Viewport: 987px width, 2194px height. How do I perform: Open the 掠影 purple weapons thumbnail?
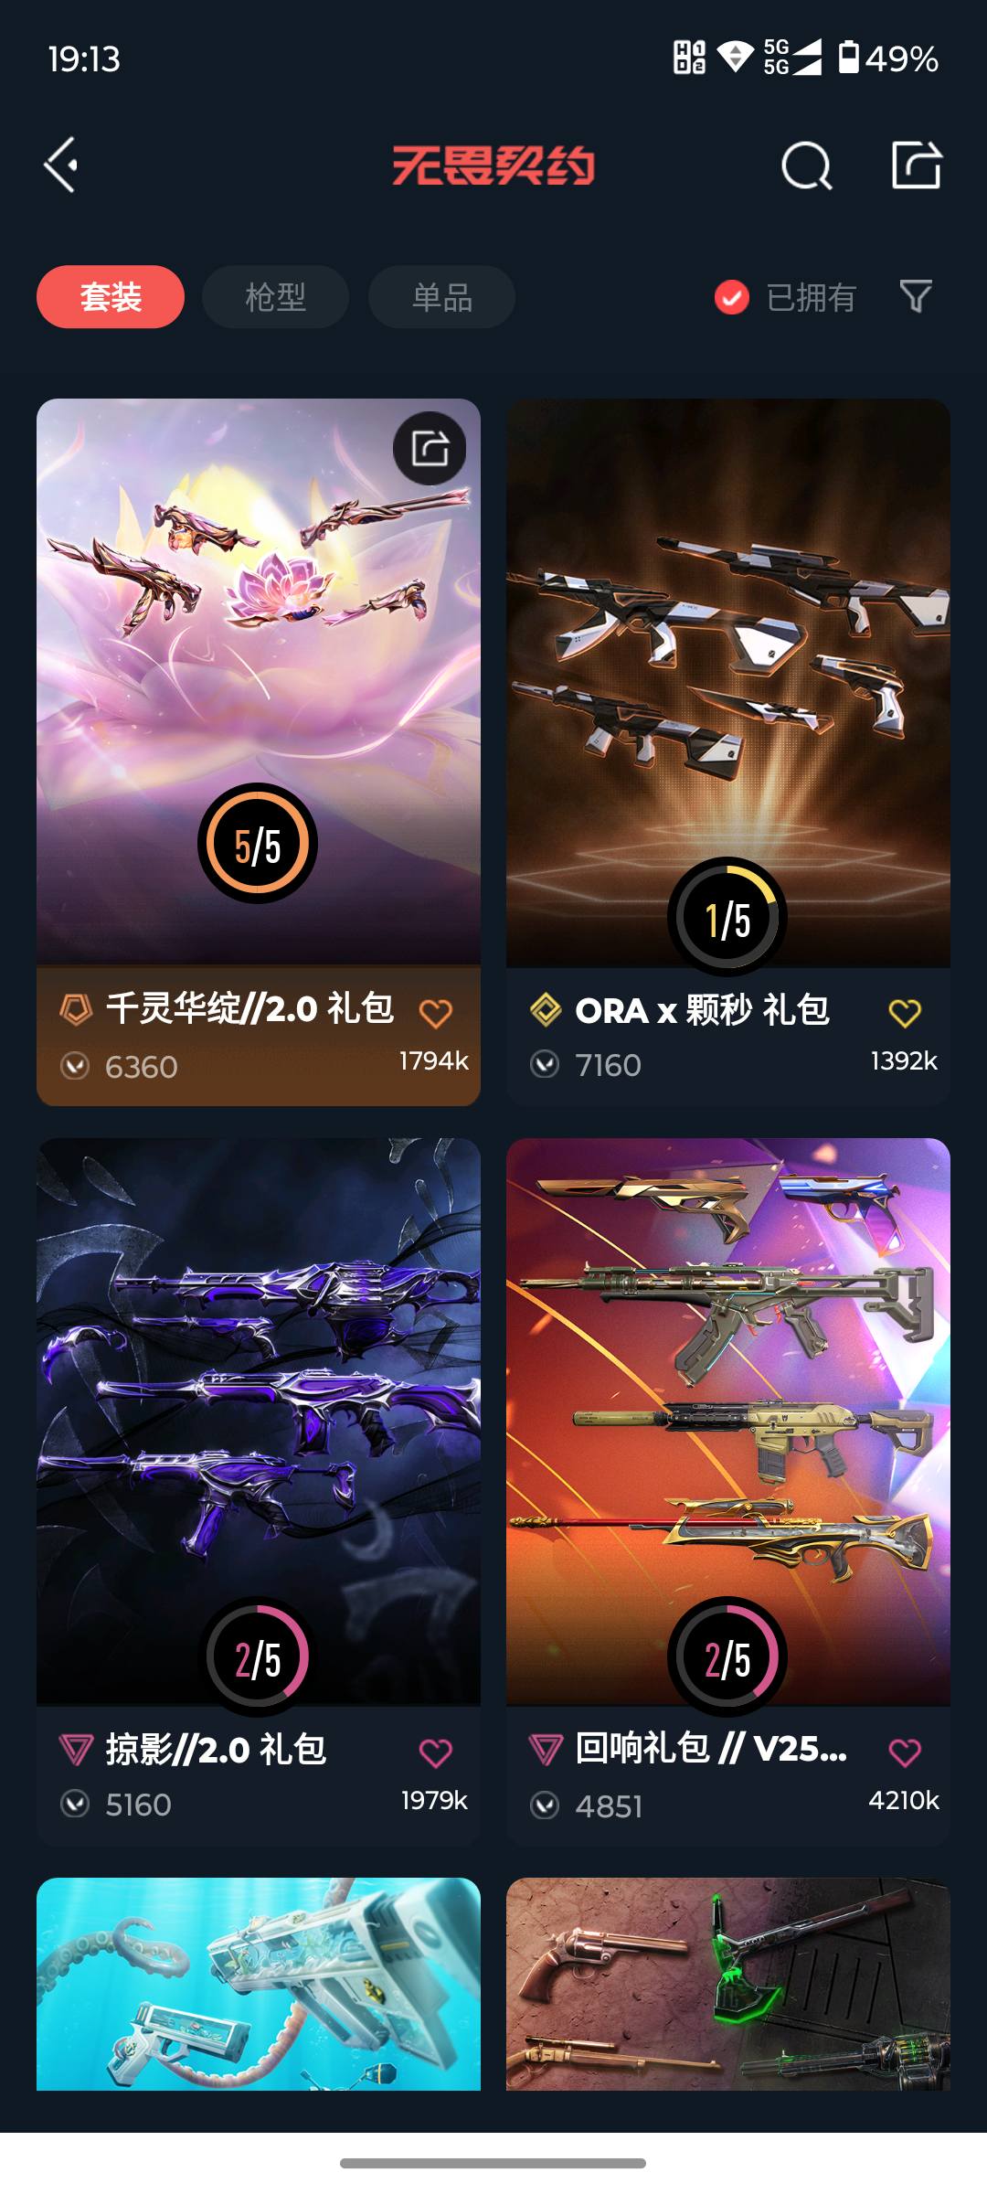(259, 1421)
